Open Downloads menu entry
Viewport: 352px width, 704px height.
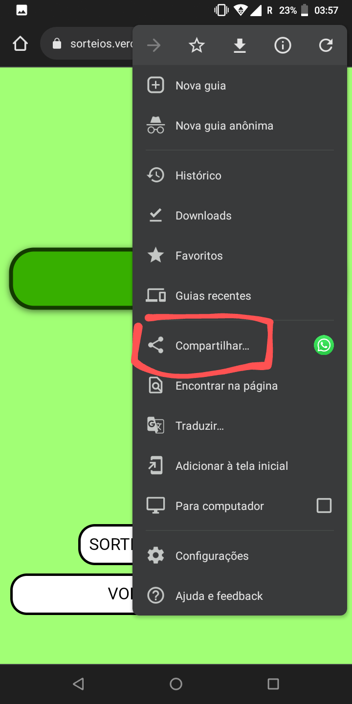pyautogui.click(x=240, y=216)
